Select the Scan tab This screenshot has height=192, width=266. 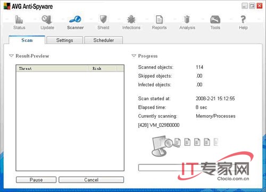click(27, 40)
